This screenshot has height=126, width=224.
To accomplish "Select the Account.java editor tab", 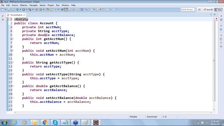I will click(16, 15).
